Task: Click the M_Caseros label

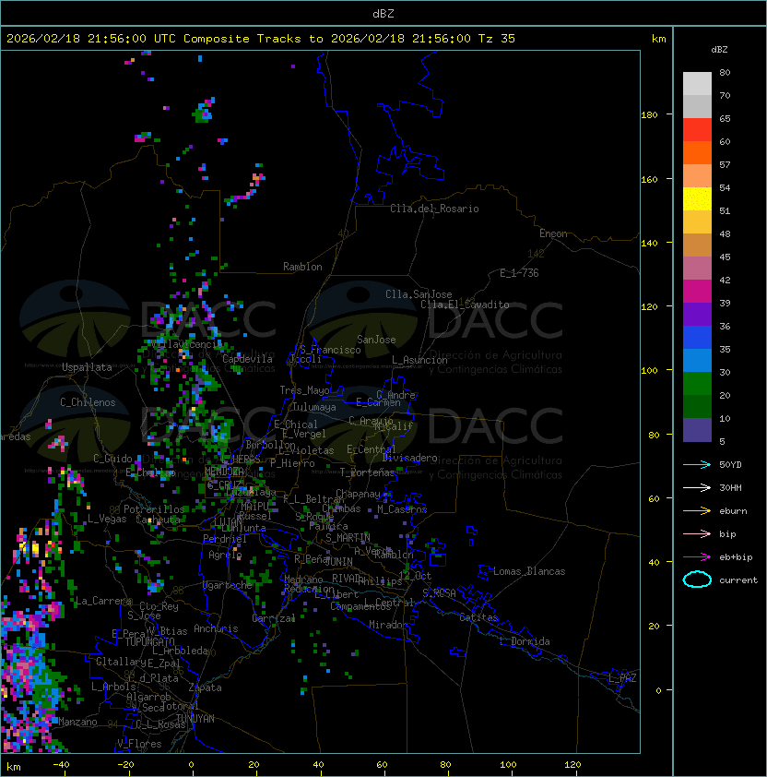Action: point(402,509)
